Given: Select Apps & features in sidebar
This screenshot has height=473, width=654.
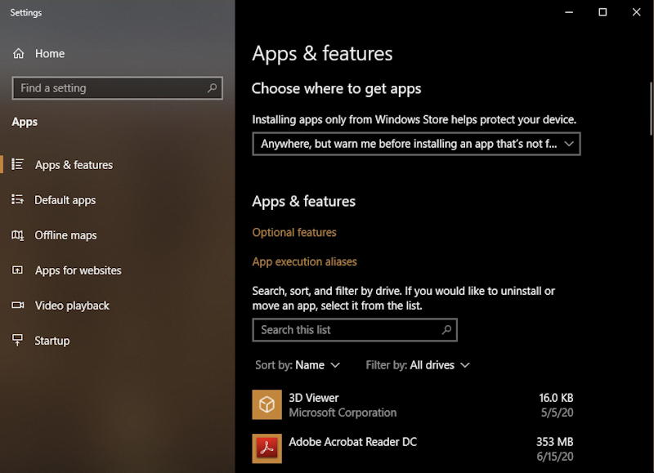Looking at the screenshot, I should [x=74, y=165].
